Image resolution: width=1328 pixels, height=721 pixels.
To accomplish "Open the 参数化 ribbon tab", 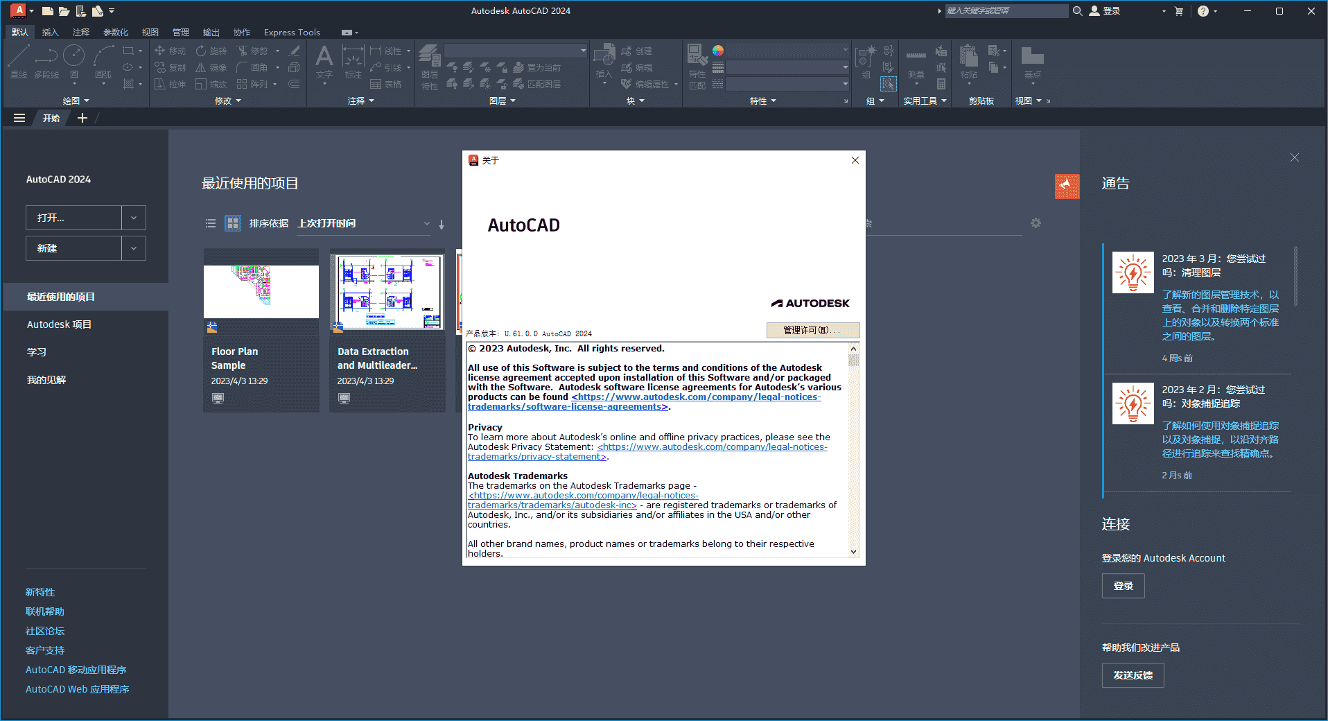I will click(x=116, y=32).
